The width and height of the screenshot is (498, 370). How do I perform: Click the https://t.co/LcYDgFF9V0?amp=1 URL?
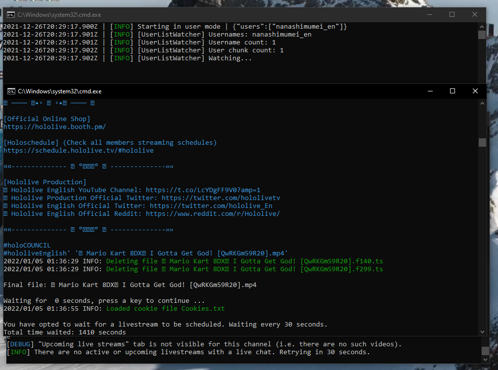pyautogui.click(x=203, y=190)
